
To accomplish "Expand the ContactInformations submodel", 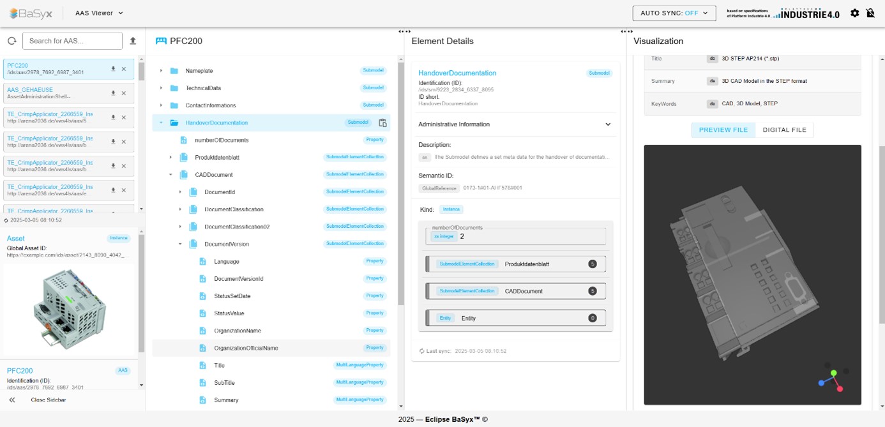I will click(x=161, y=105).
